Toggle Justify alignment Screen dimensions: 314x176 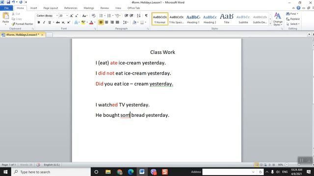tap(117, 22)
